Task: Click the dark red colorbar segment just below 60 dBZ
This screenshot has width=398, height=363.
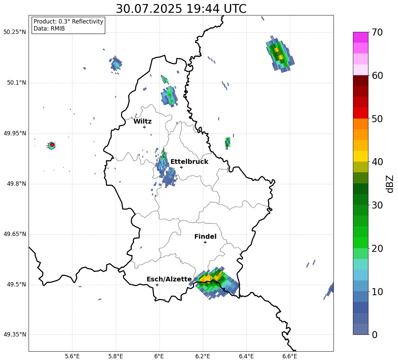Action: [x=360, y=81]
